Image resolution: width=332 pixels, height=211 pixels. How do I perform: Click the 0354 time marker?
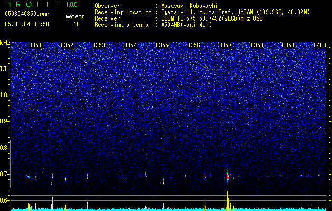pos(130,45)
